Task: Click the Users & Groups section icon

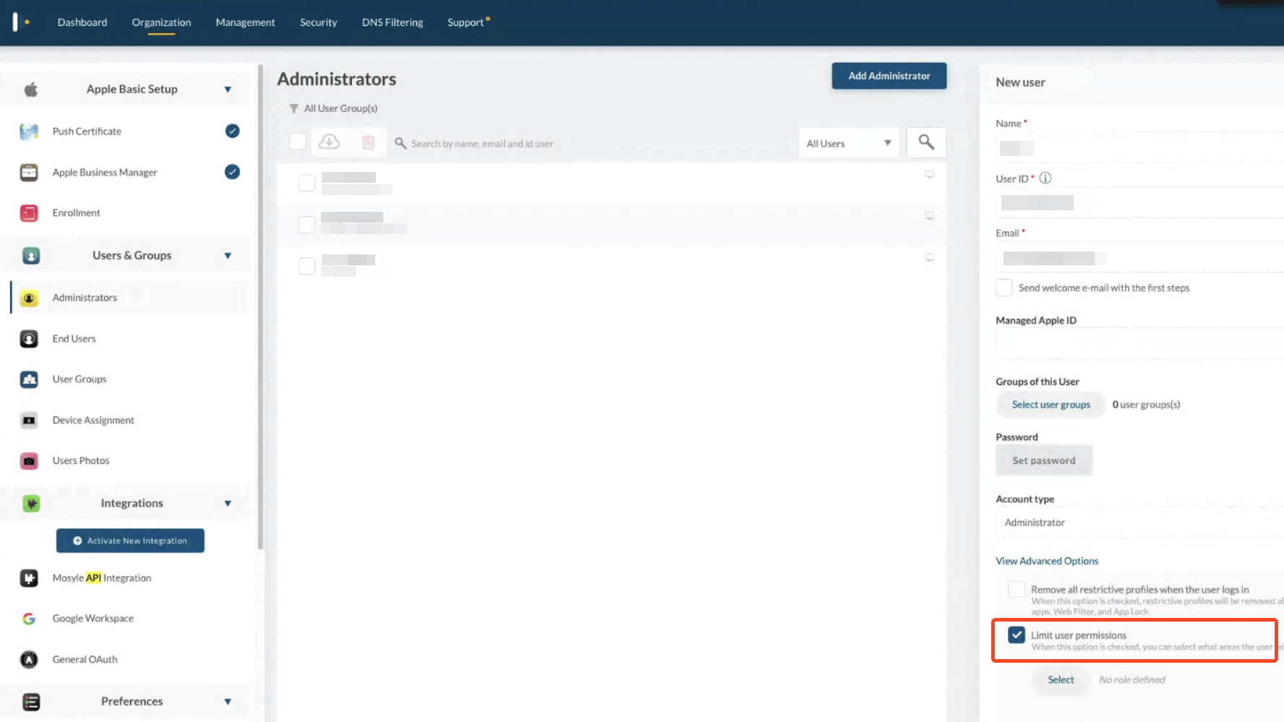Action: pyautogui.click(x=31, y=256)
